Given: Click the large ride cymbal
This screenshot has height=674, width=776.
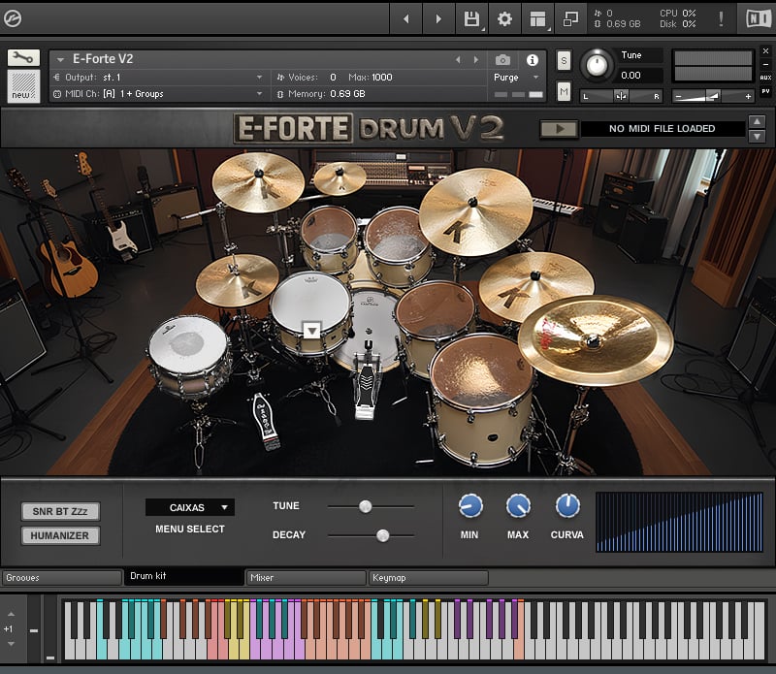Looking at the screenshot, I should click(475, 211).
